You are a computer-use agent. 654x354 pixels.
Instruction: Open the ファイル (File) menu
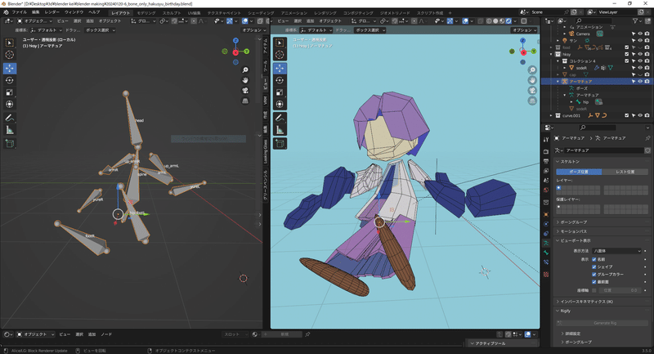[x=19, y=12]
